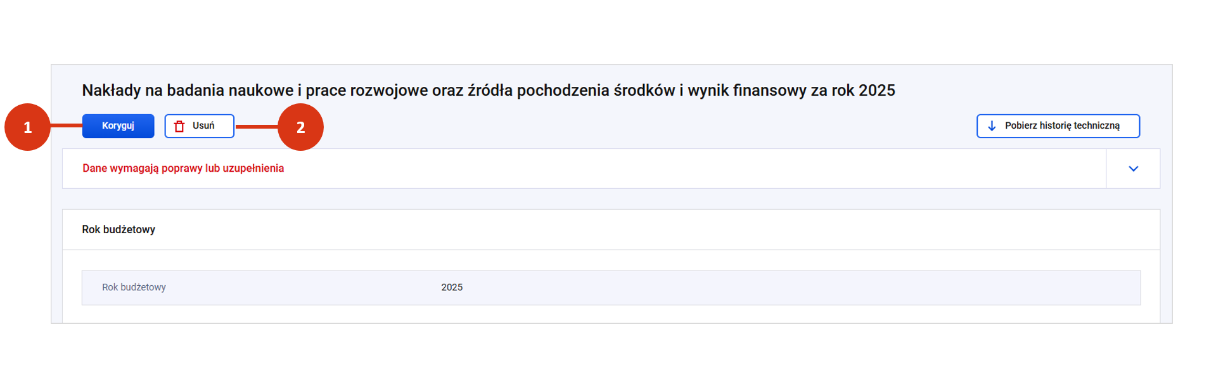
Task: Click the red annotation marker numbered 2
Action: (x=301, y=127)
